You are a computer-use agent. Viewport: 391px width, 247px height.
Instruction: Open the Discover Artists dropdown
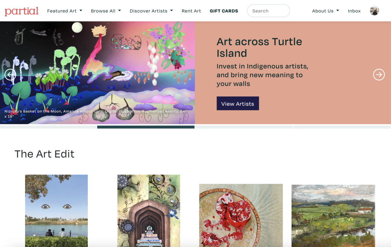pos(151,11)
